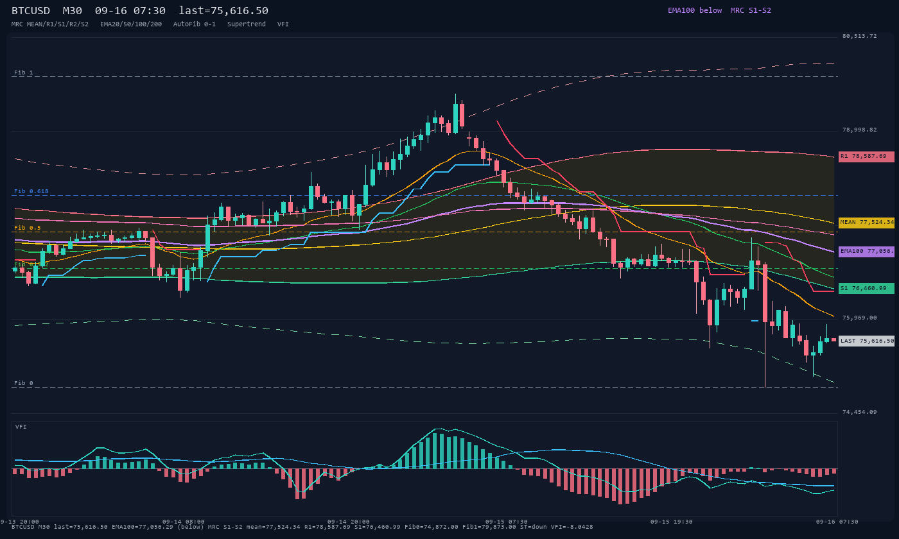Click the 09-15 07:30 time axis label
Screen dimensions: 899x539
[507, 522]
